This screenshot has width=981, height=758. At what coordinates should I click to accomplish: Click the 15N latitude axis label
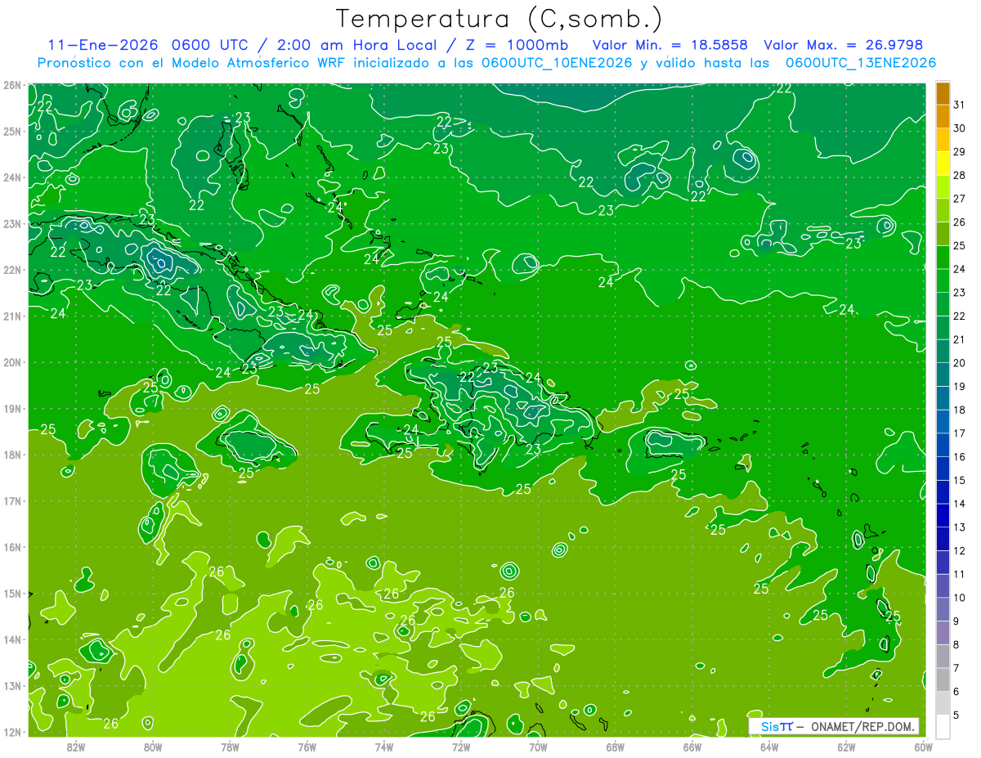click(x=11, y=593)
